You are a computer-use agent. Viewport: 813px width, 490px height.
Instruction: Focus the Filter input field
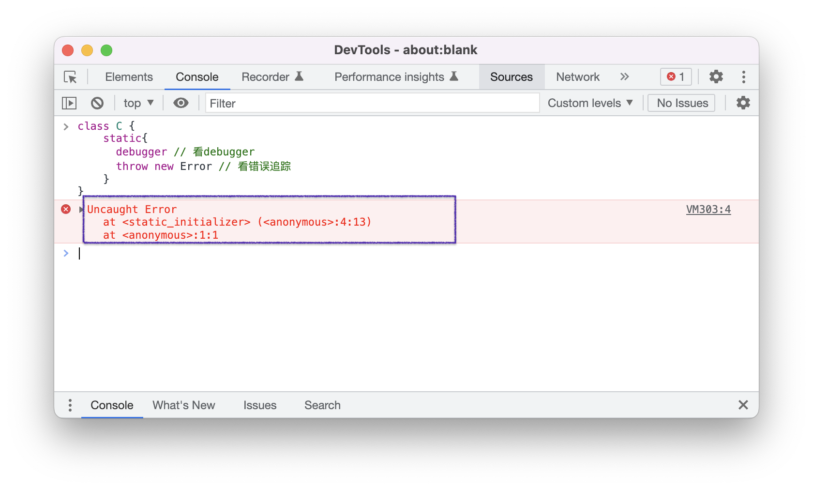[373, 103]
